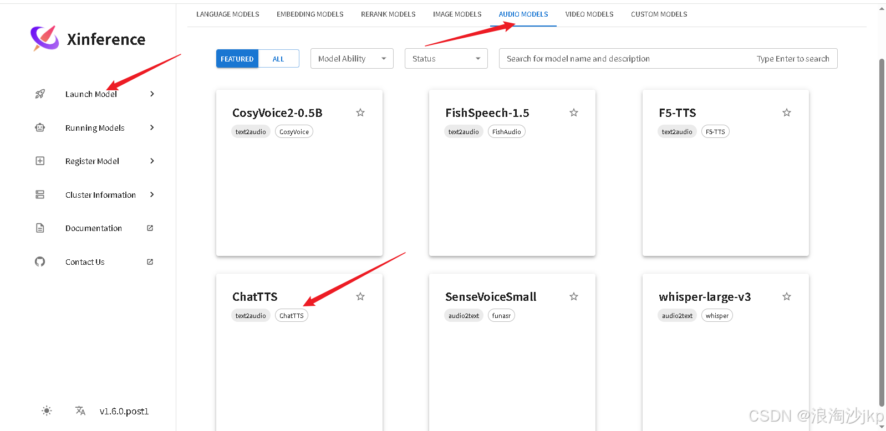Click the document icon beside Documentation
886x431 pixels.
click(40, 228)
